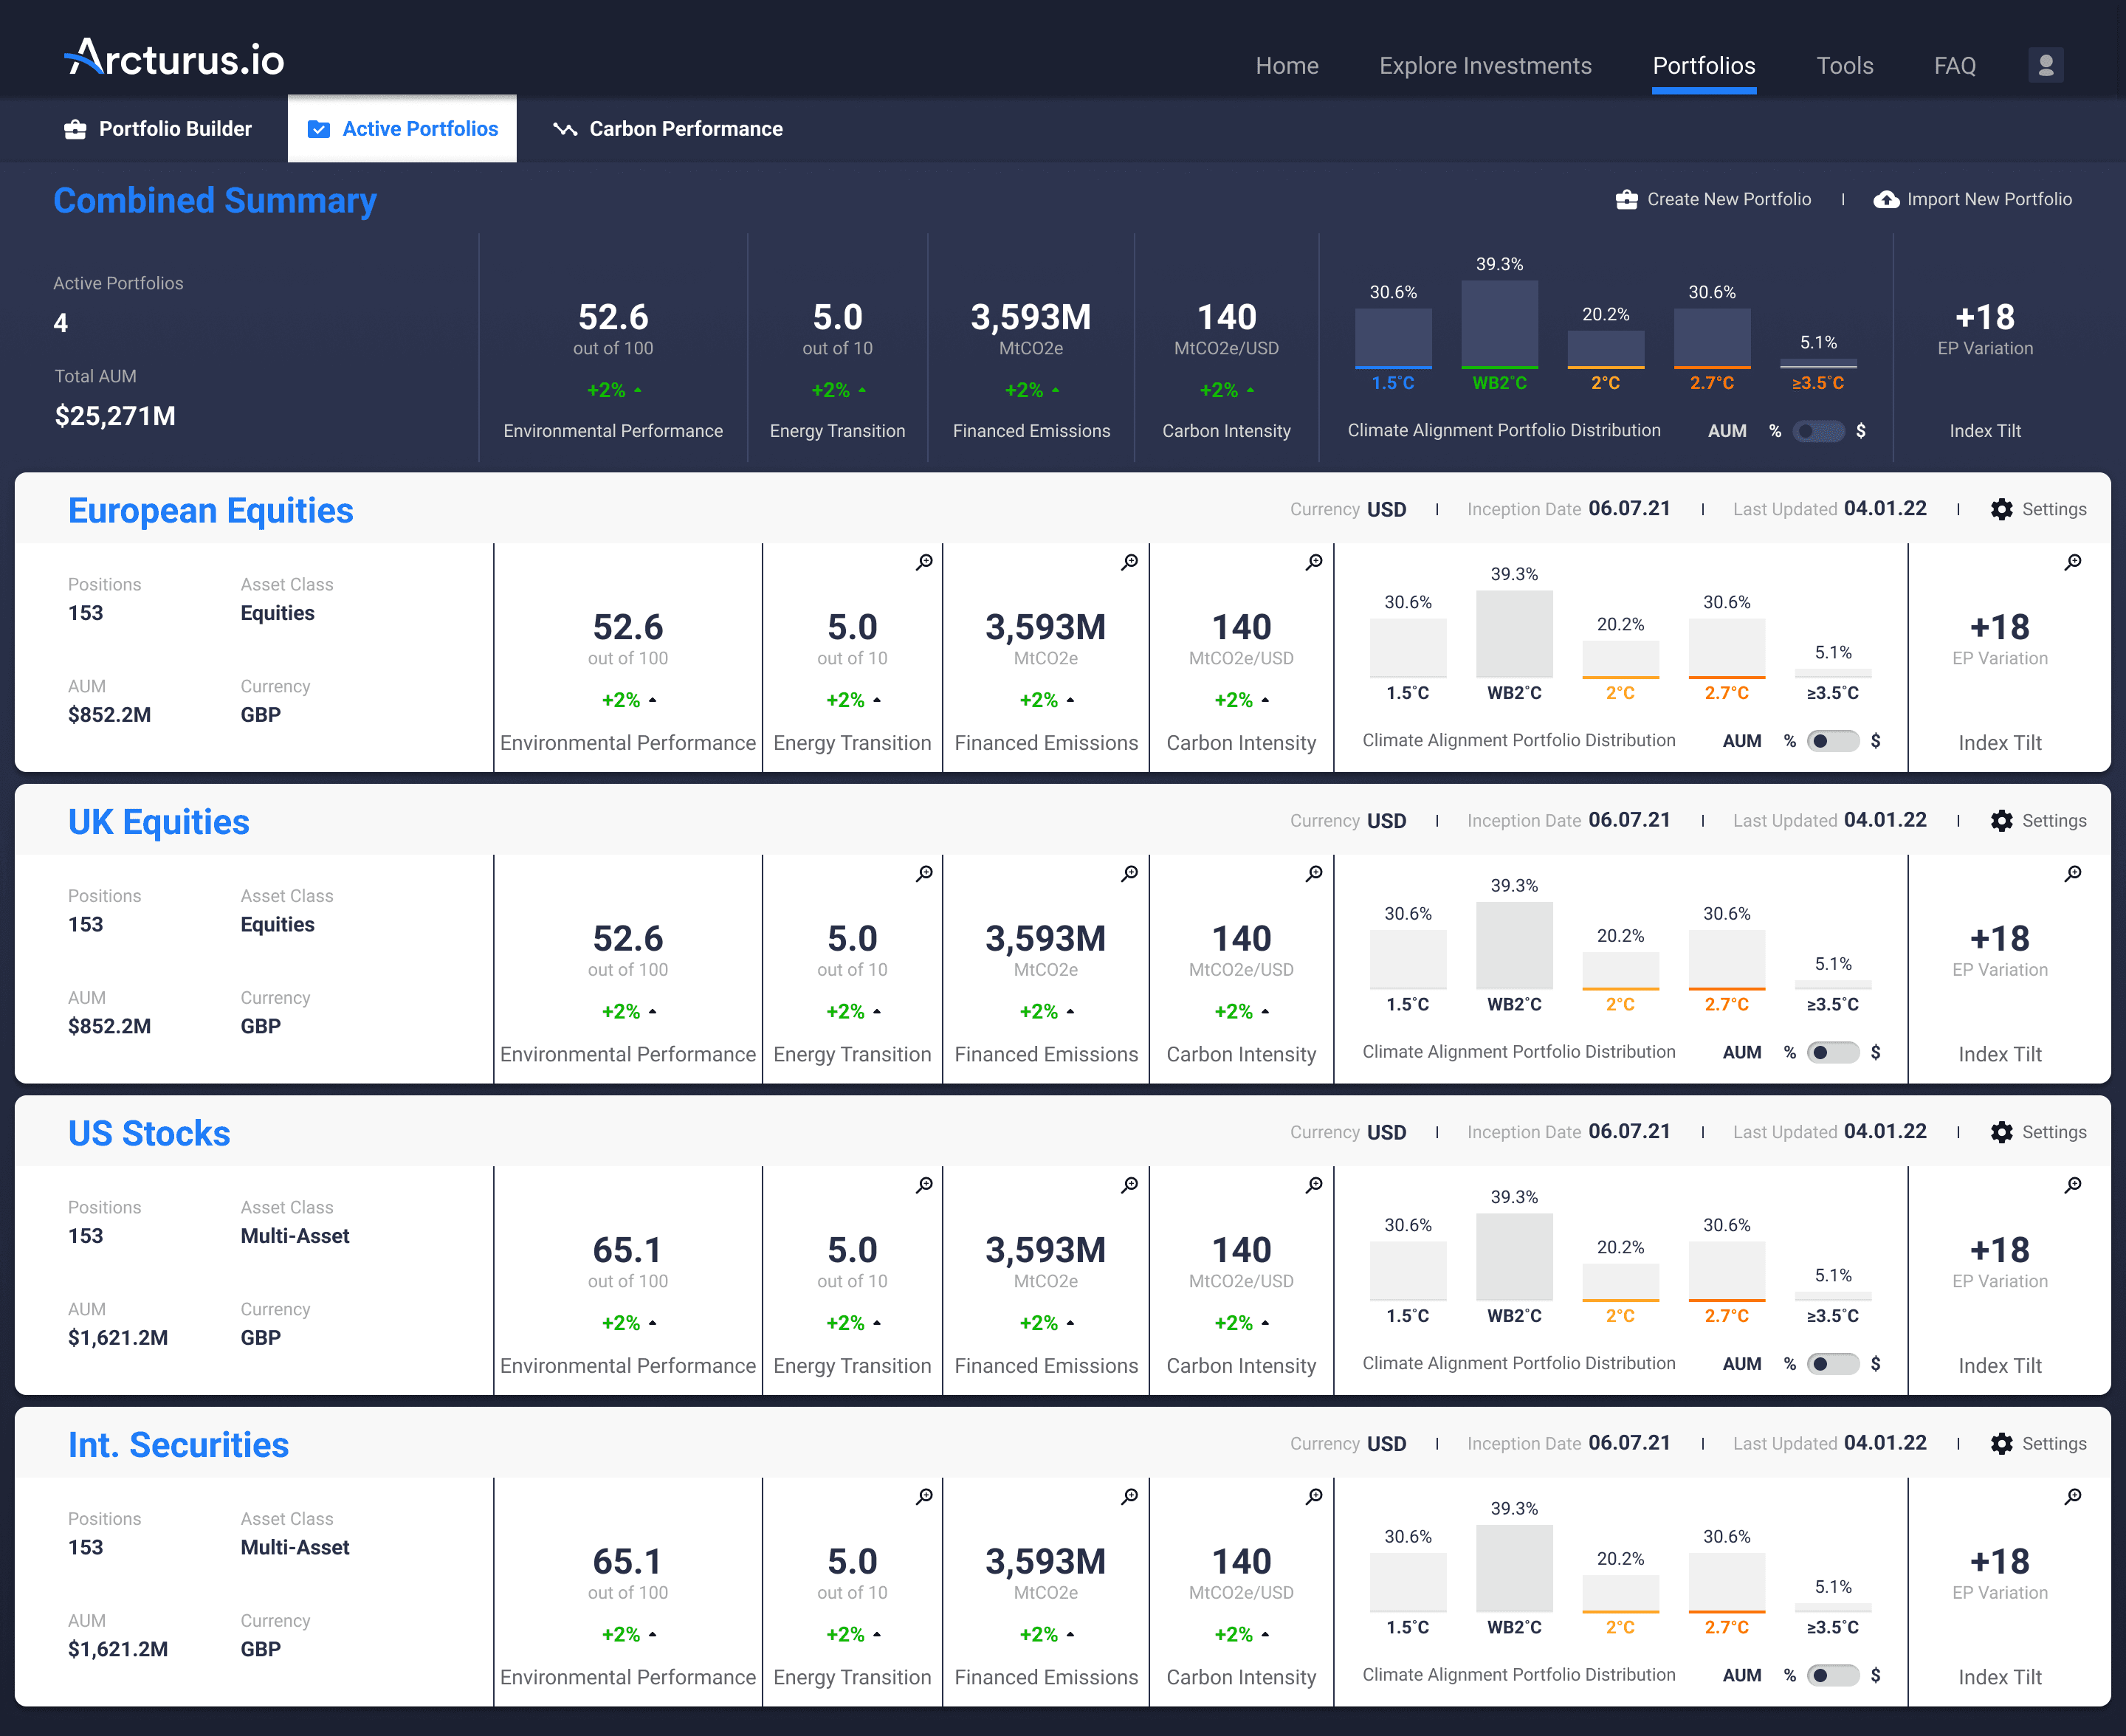This screenshot has height=1736, width=2126.
Task: Click the Import New Portfolio cloud icon
Action: pyautogui.click(x=1886, y=199)
